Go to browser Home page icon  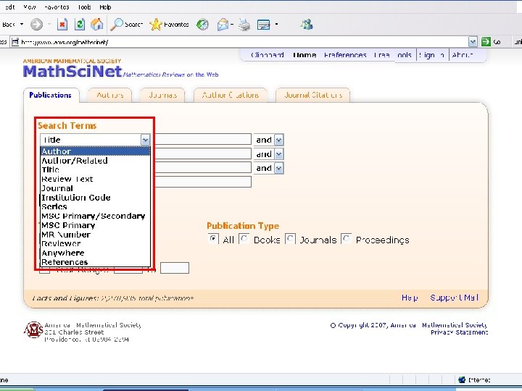97,25
